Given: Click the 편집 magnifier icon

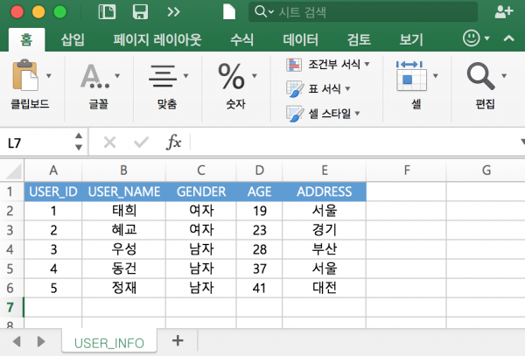Looking at the screenshot, I should tap(480, 76).
